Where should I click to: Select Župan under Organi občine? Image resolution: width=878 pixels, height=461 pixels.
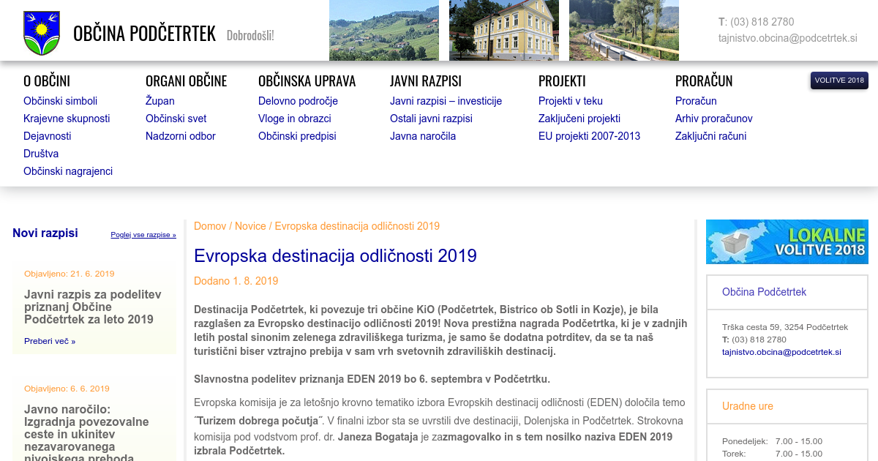[x=160, y=101]
